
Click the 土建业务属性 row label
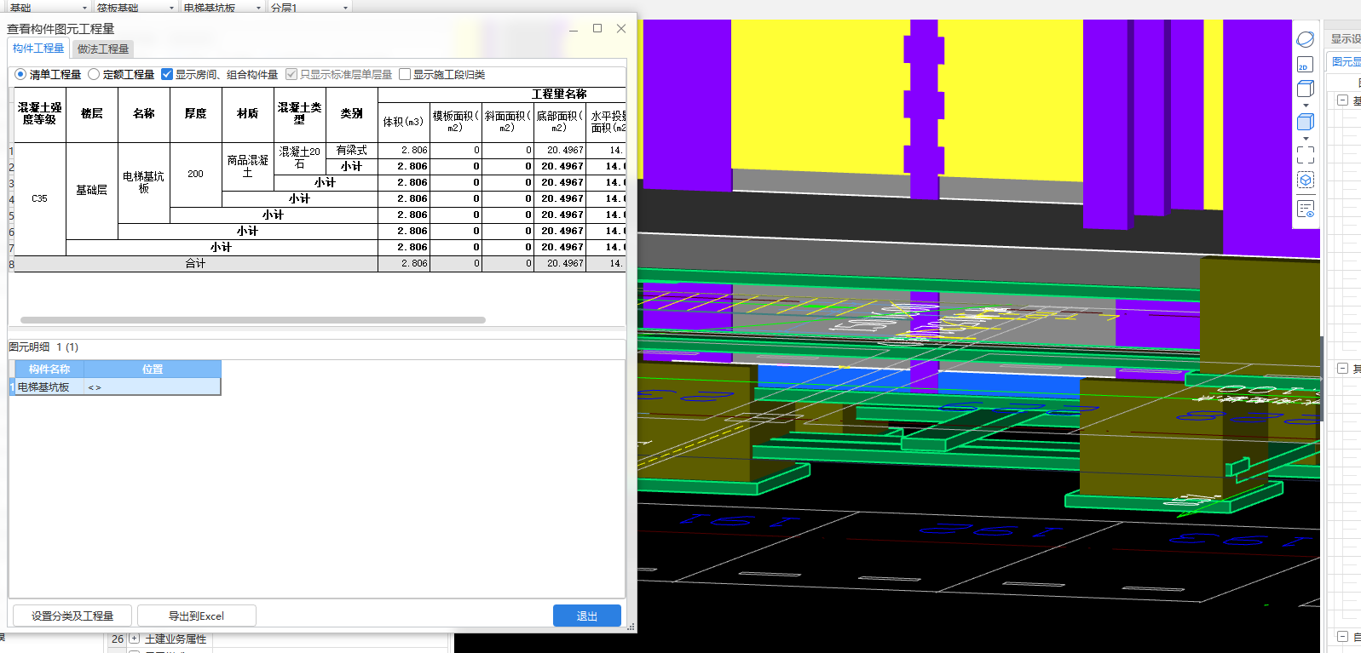pyautogui.click(x=176, y=639)
